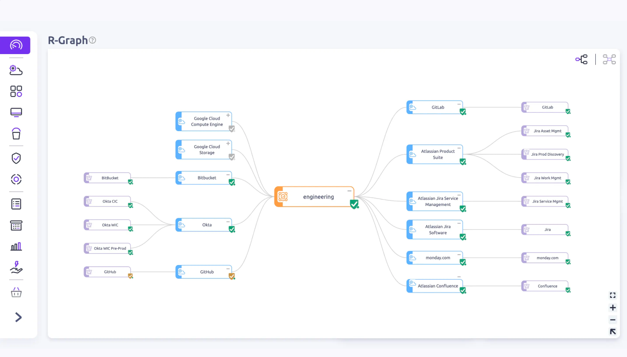Select the GitLab leaf node on right
The height and width of the screenshot is (357, 627).
pyautogui.click(x=545, y=107)
